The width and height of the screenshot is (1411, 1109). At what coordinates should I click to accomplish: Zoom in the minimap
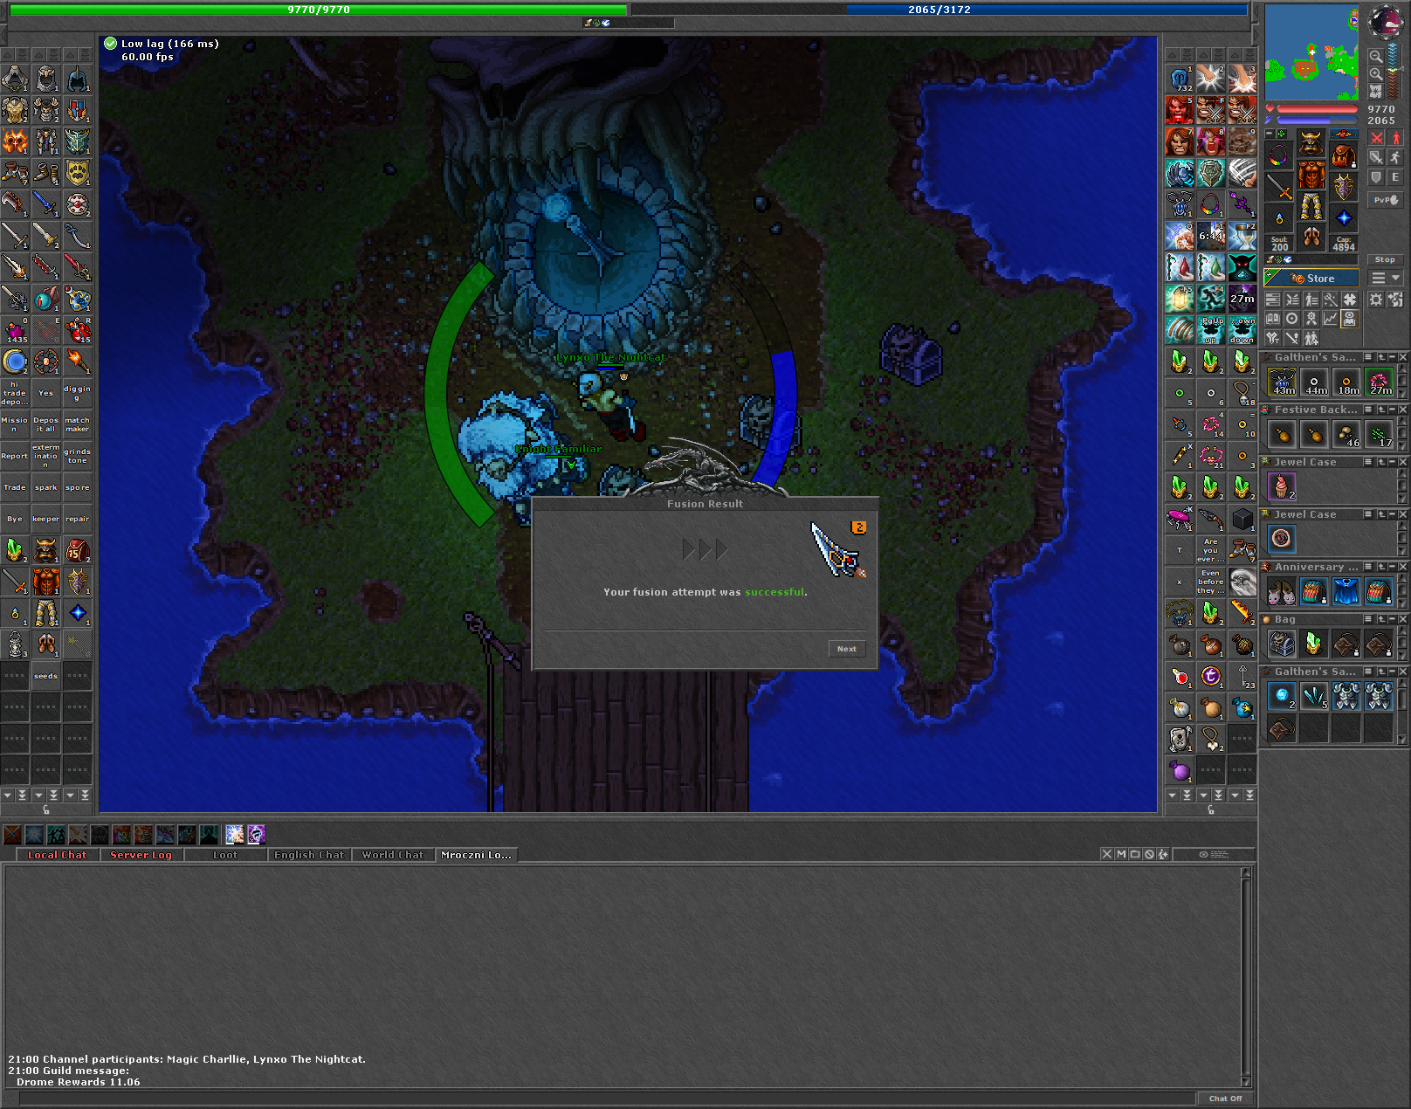pos(1376,74)
